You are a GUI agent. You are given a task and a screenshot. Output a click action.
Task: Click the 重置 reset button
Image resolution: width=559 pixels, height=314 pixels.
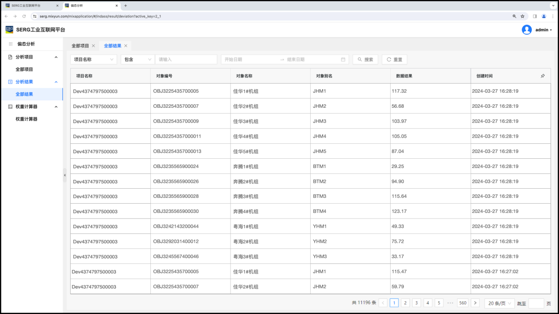[394, 59]
